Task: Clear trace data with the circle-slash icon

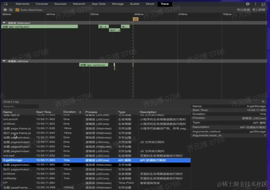Action: pos(11,10)
